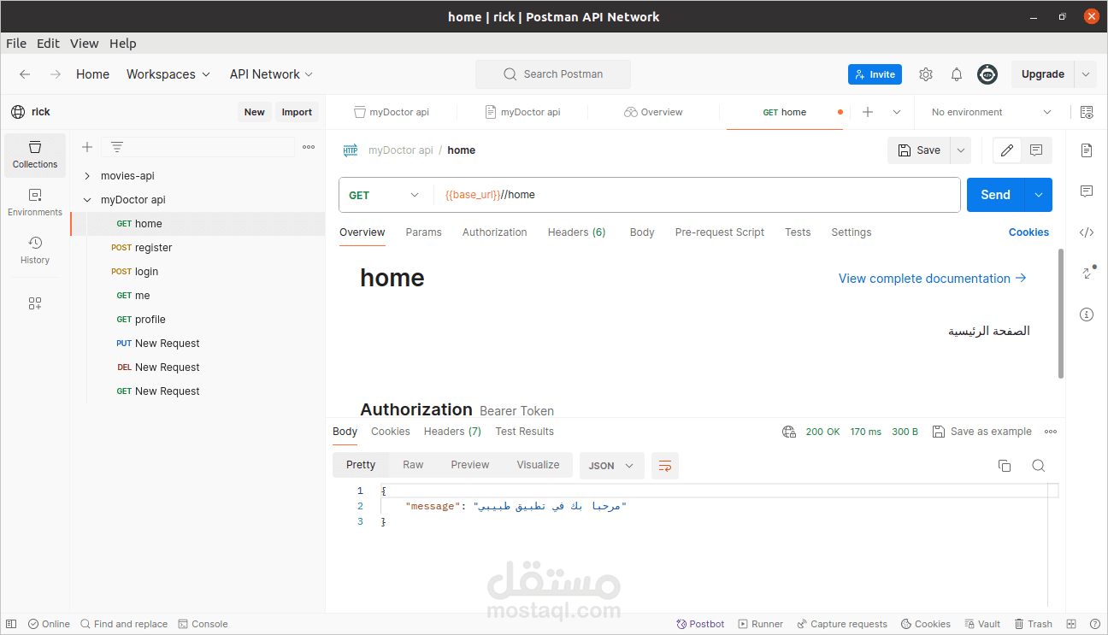The width and height of the screenshot is (1108, 635).
Task: Click the pencil edit mode icon
Action: 1007,150
